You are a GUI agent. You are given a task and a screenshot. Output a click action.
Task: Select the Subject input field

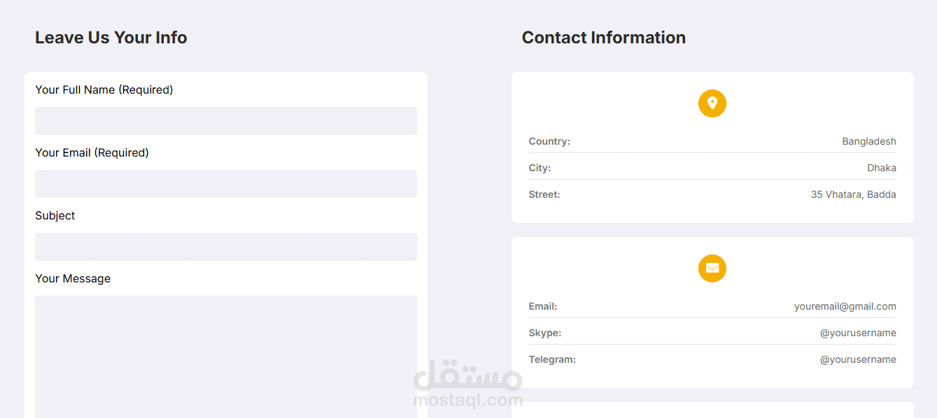click(x=226, y=247)
